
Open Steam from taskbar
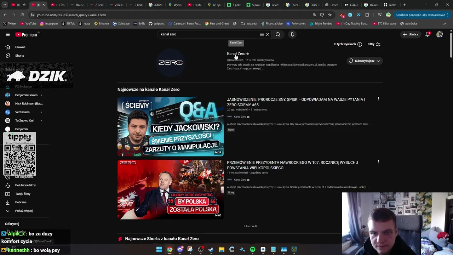(211, 249)
